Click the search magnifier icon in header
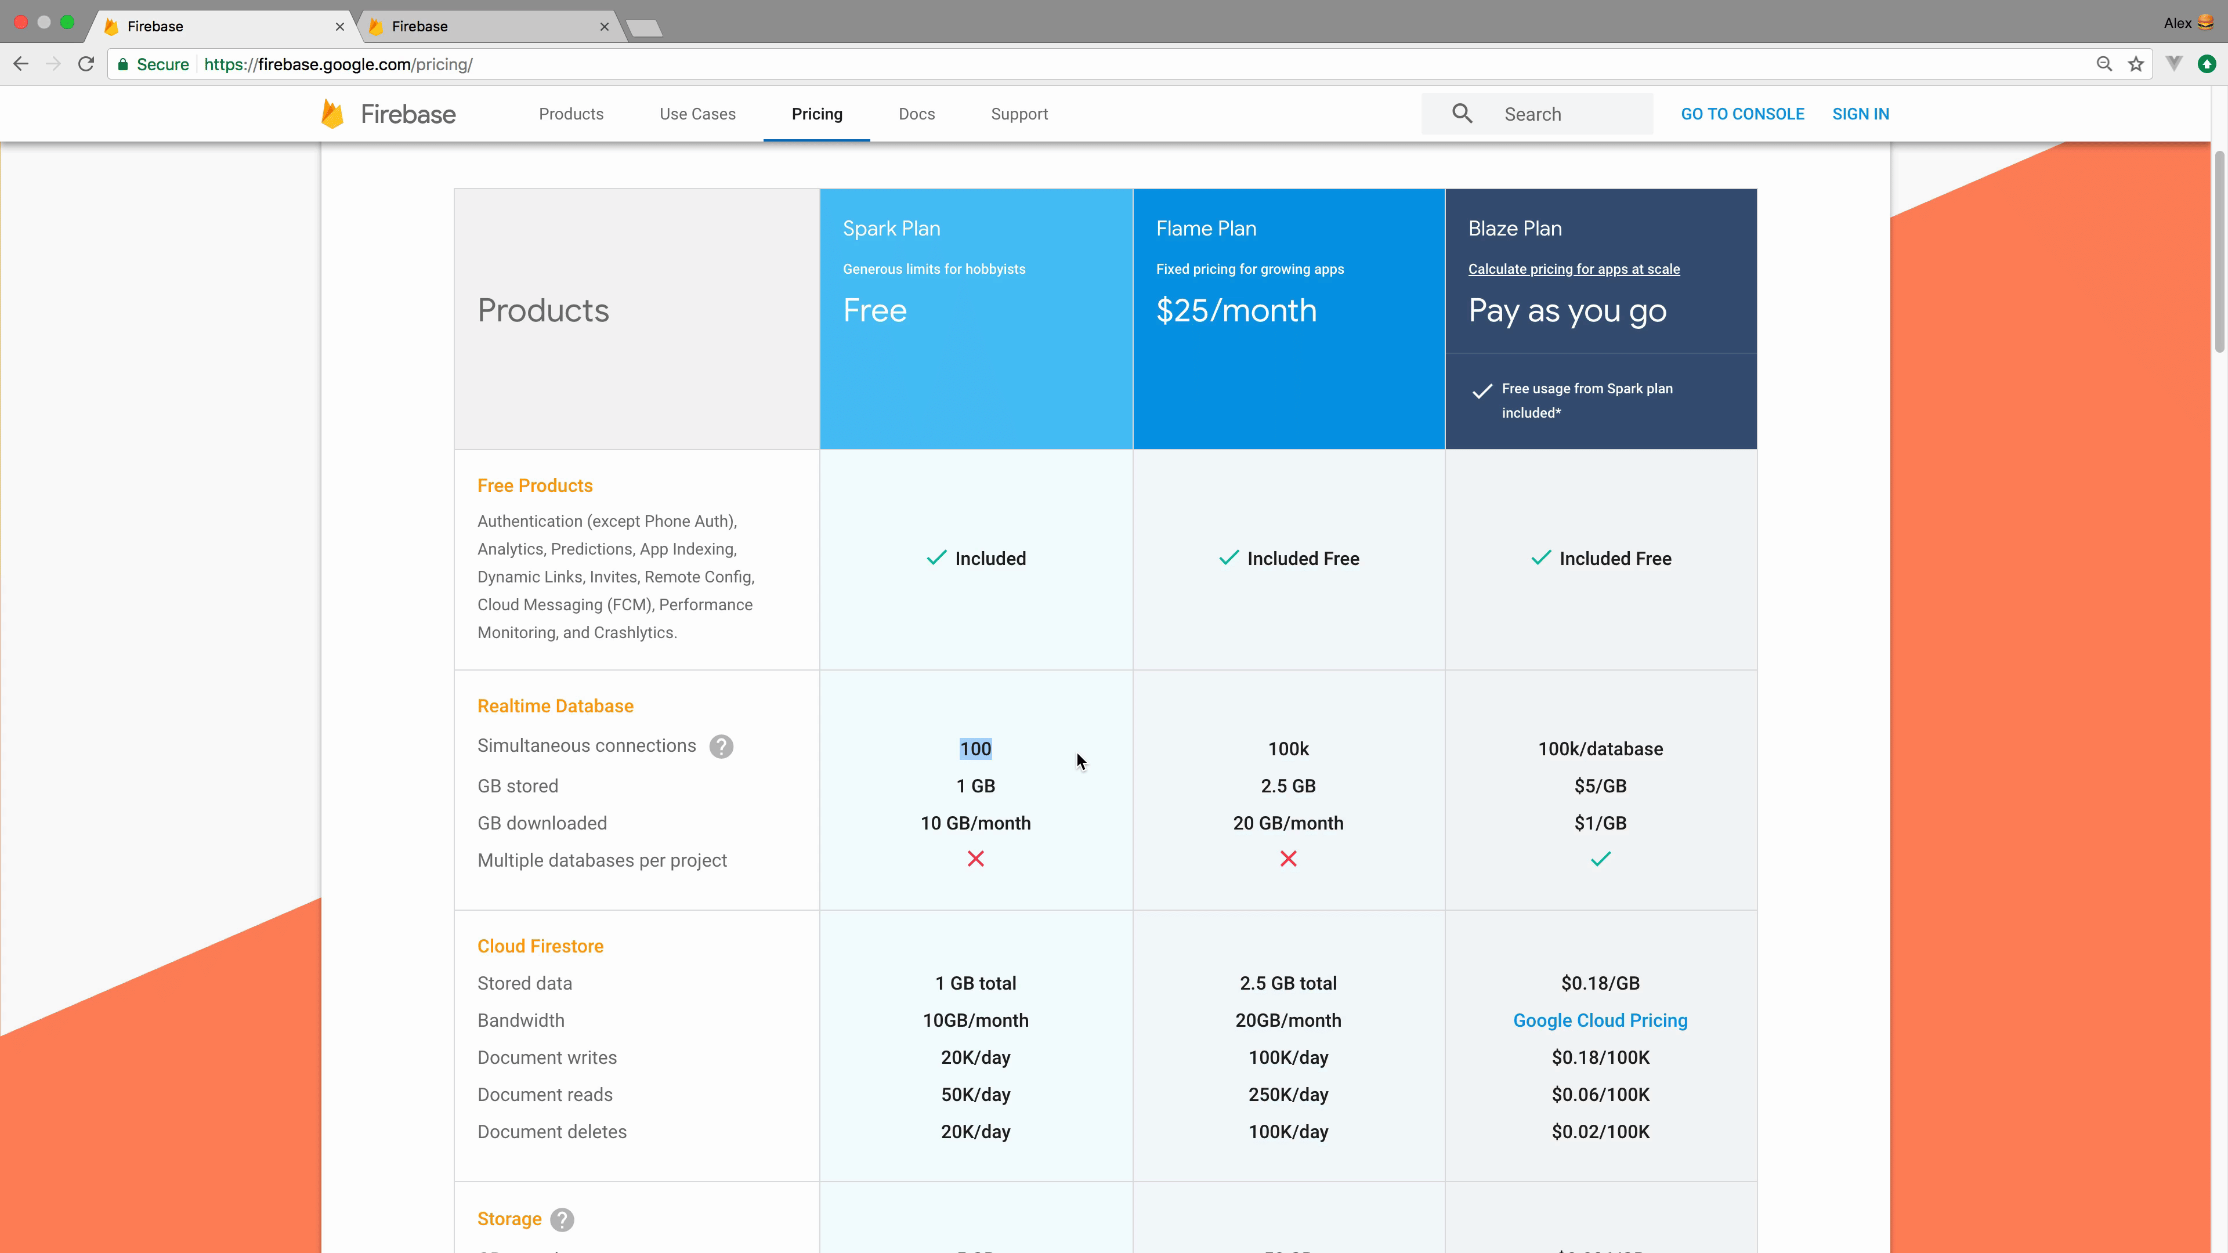This screenshot has height=1253, width=2228. click(1463, 113)
